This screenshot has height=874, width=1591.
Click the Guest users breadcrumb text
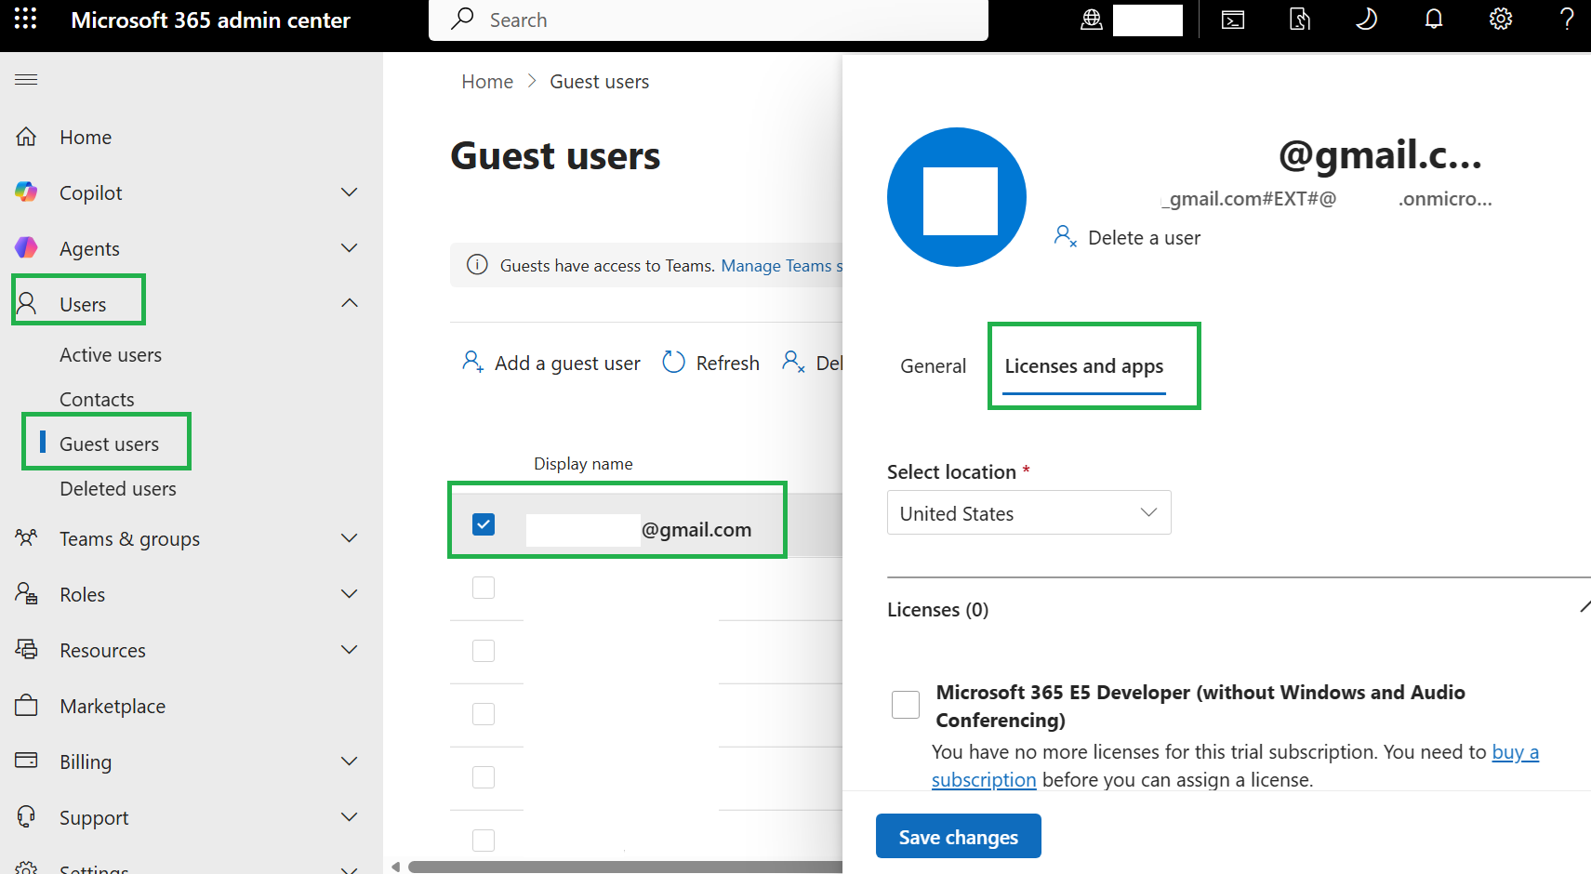coord(600,82)
